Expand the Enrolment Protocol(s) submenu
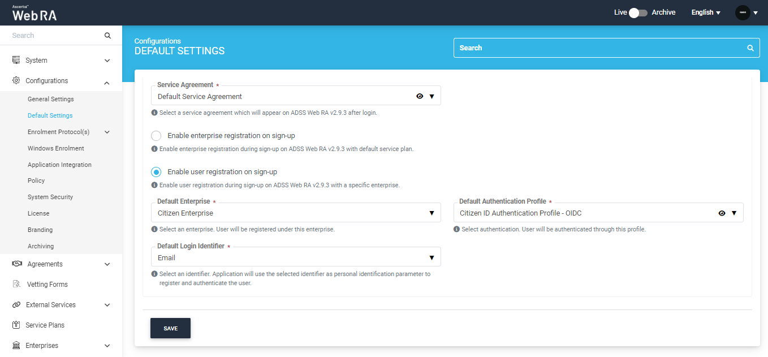The height and width of the screenshot is (357, 768). click(107, 132)
